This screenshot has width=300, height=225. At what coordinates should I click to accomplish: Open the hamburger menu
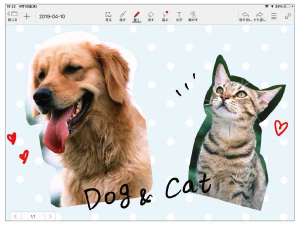tap(274, 16)
